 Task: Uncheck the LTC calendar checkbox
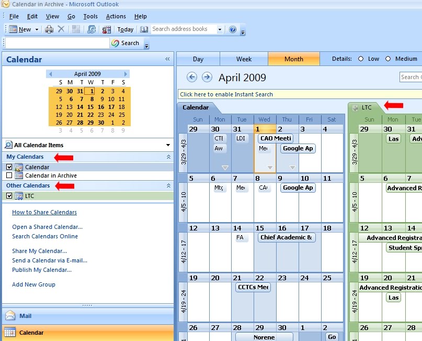coord(9,196)
